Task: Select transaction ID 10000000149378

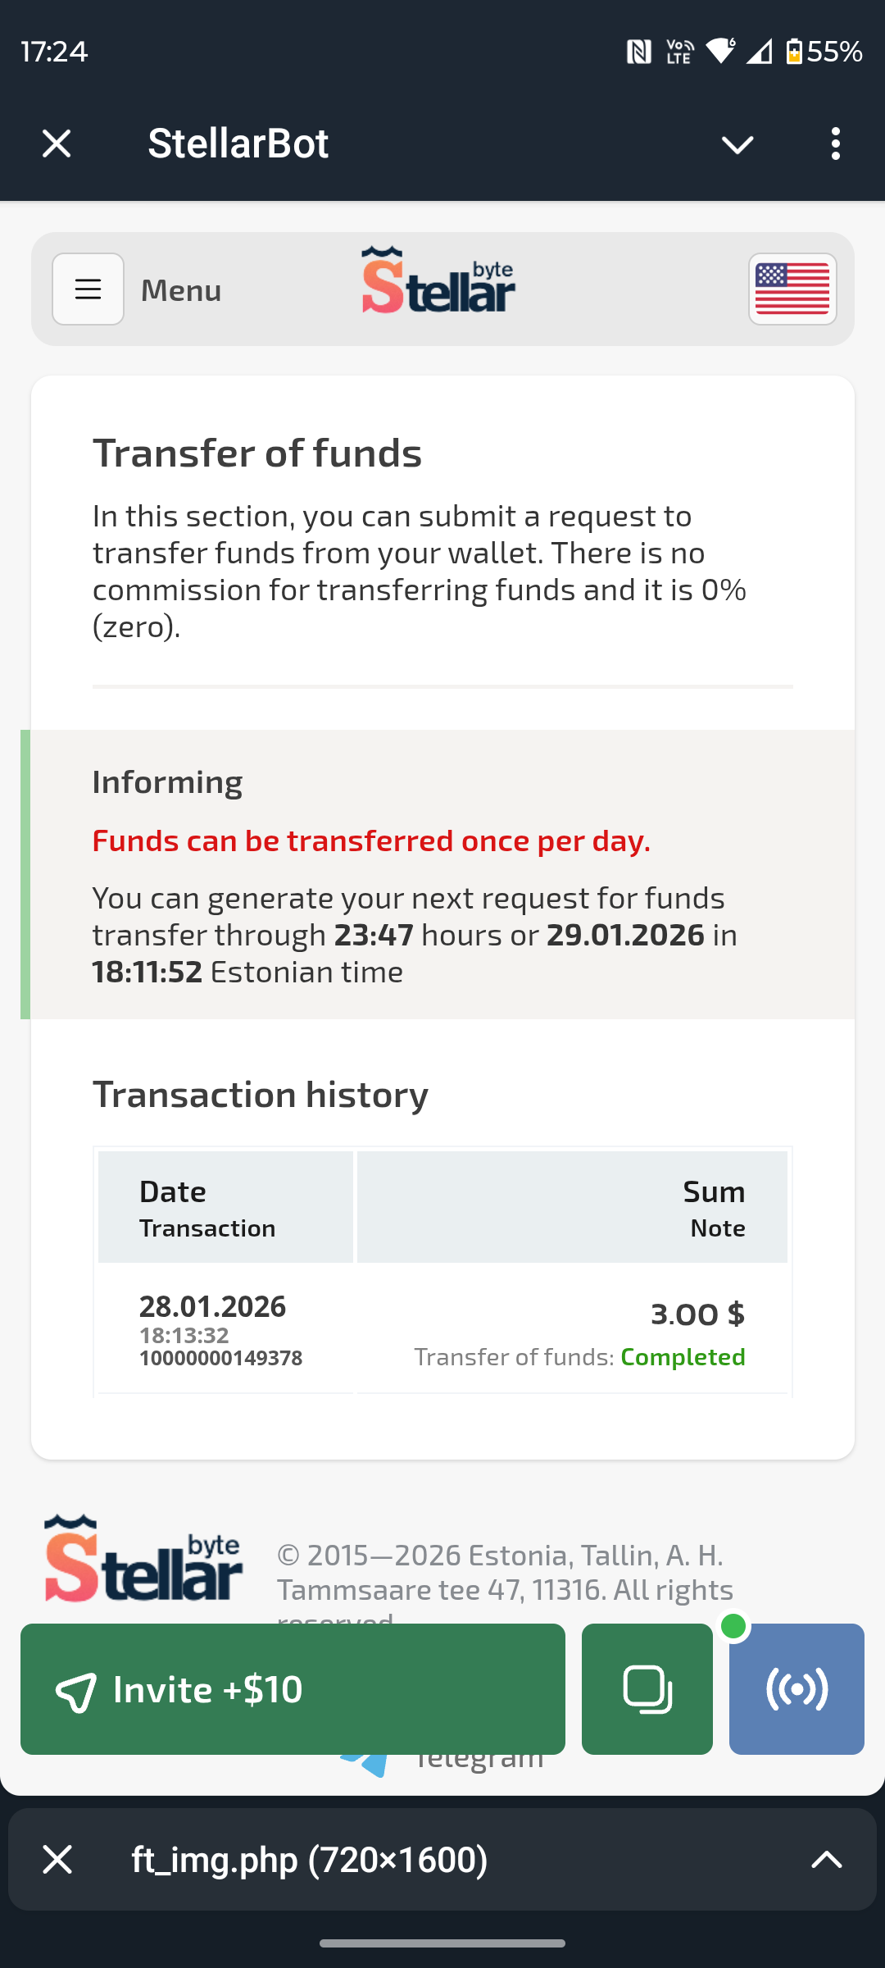Action: tap(221, 1359)
